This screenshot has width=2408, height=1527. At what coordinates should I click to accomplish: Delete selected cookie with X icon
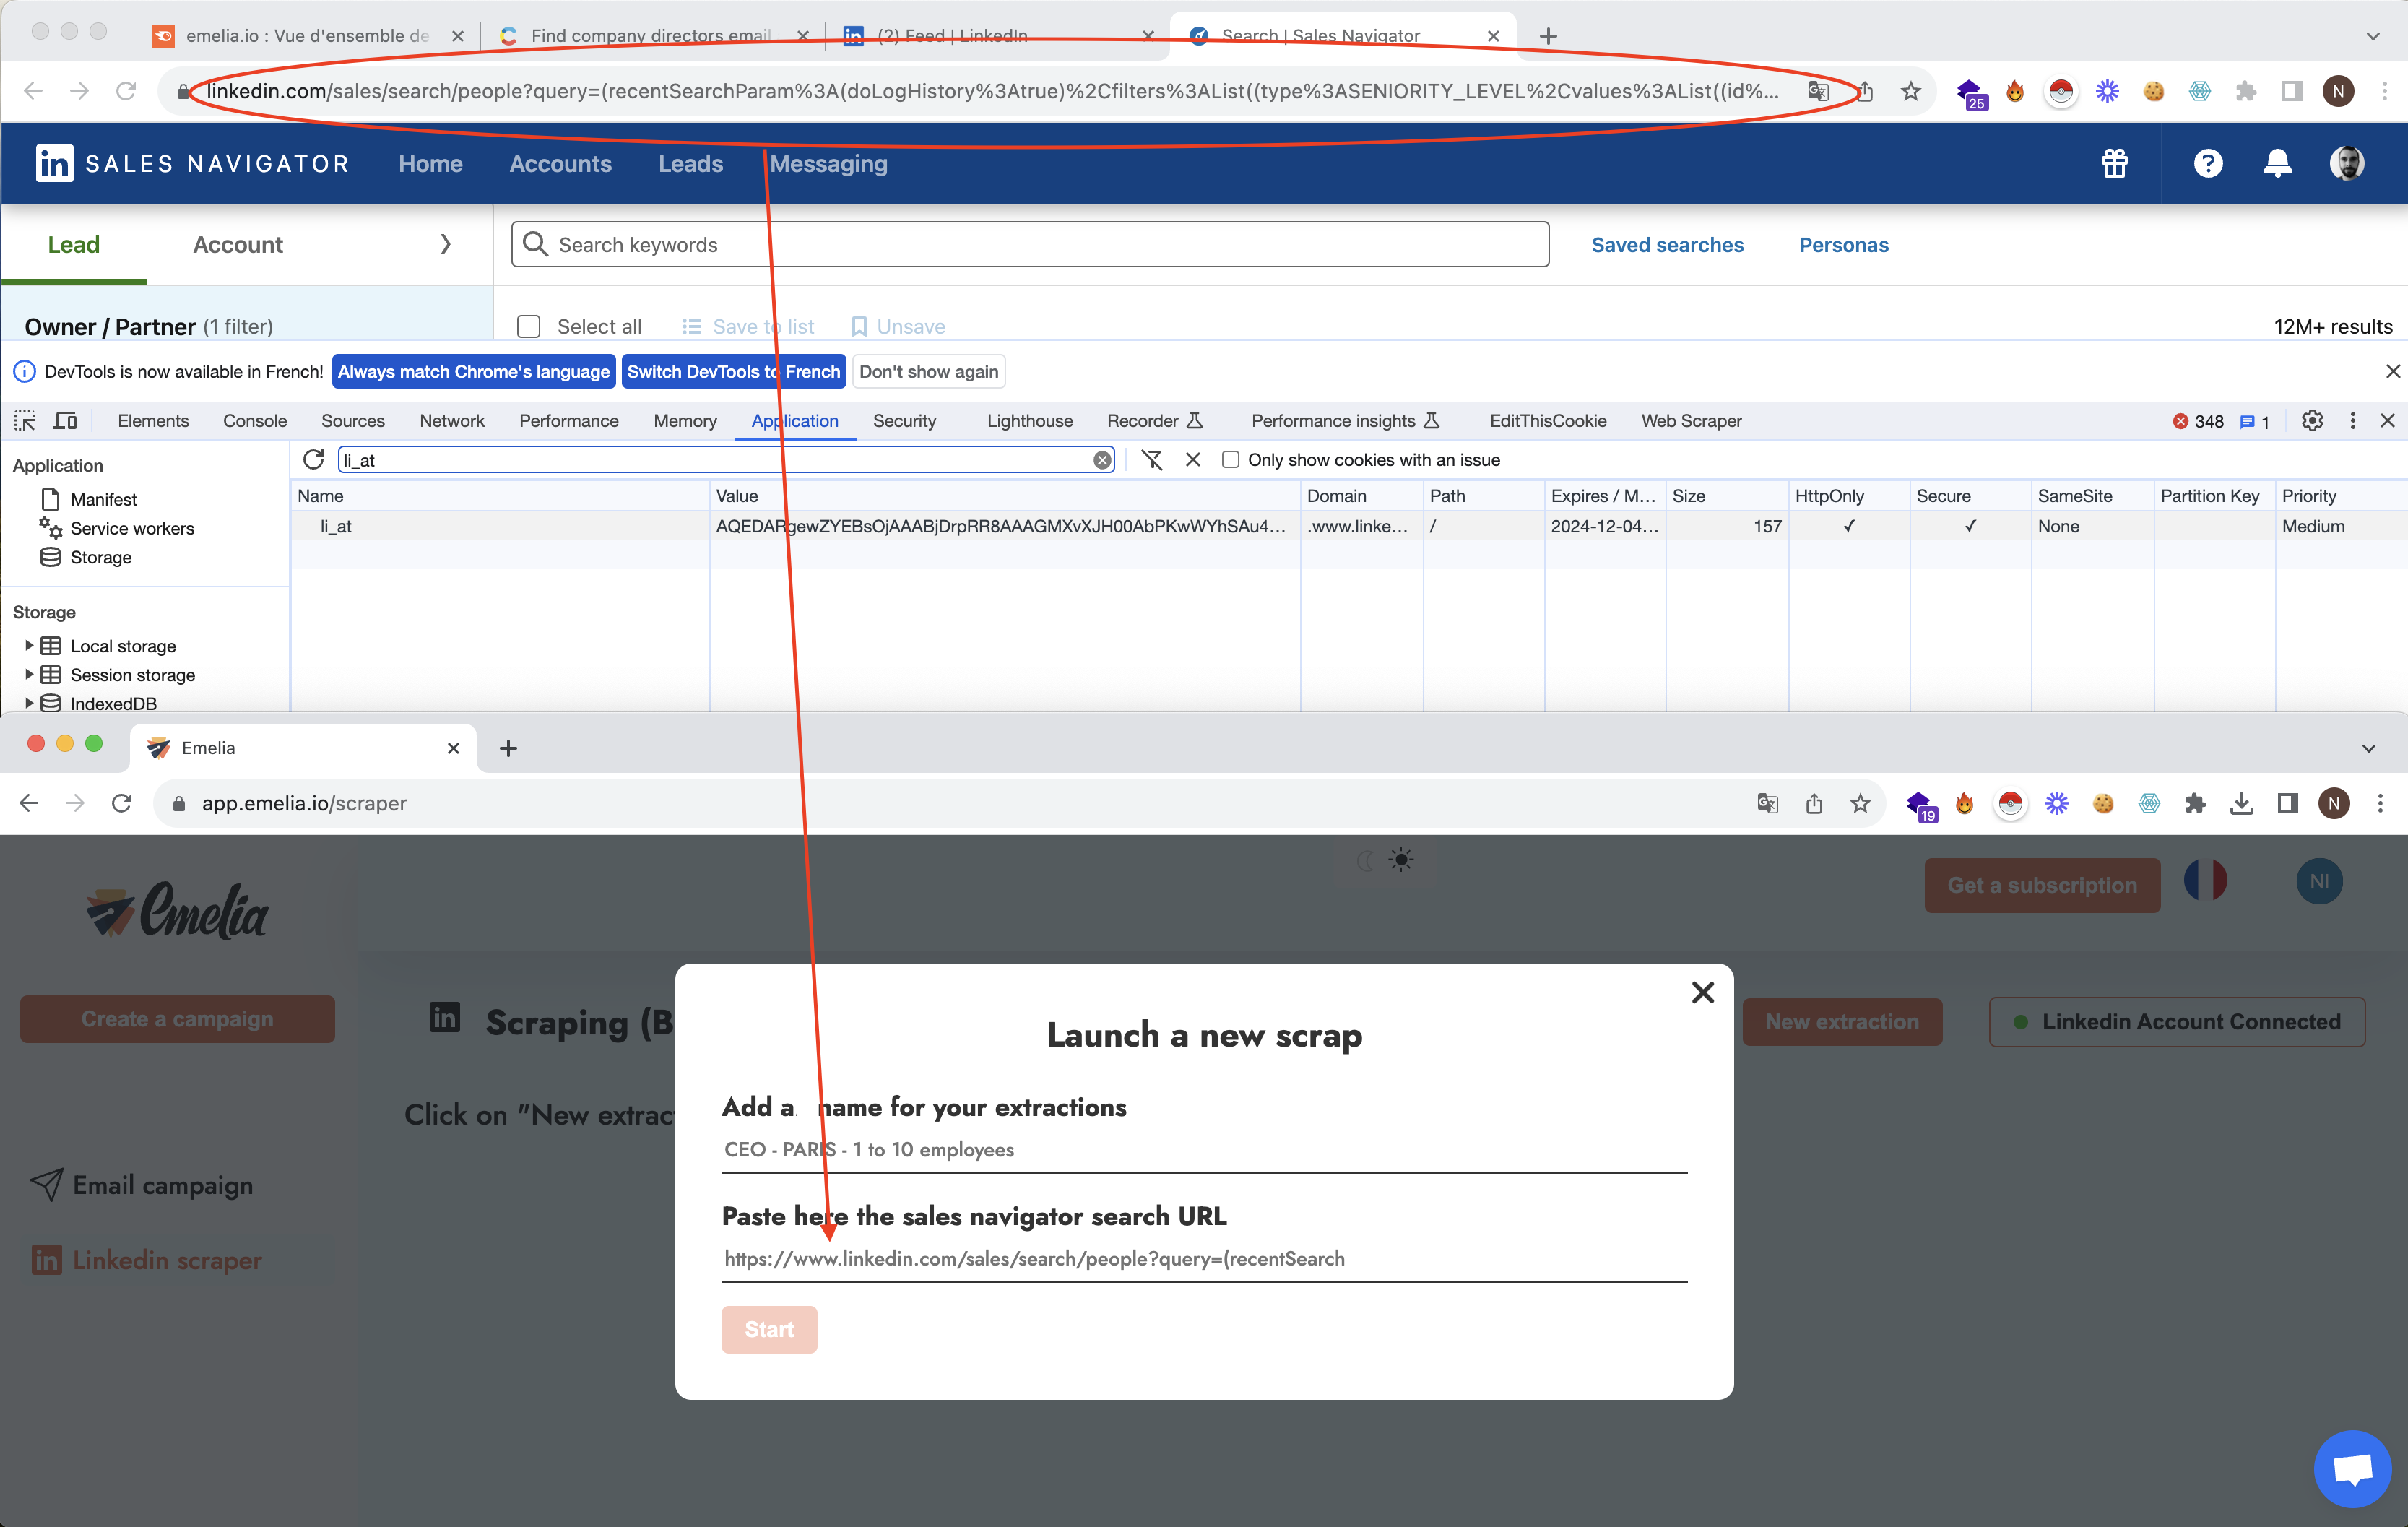[x=1193, y=460]
